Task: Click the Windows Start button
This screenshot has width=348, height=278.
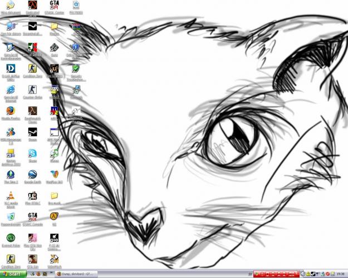Action: click(14, 274)
